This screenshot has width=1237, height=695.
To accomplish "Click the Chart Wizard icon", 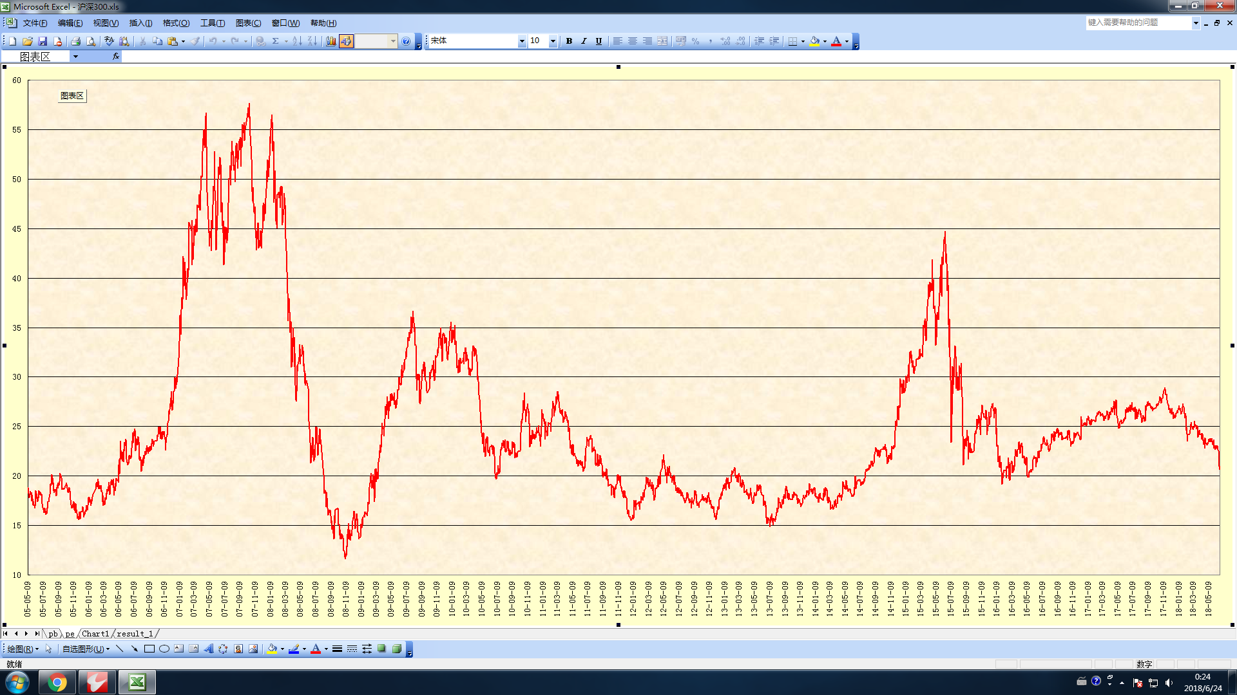I will 331,41.
